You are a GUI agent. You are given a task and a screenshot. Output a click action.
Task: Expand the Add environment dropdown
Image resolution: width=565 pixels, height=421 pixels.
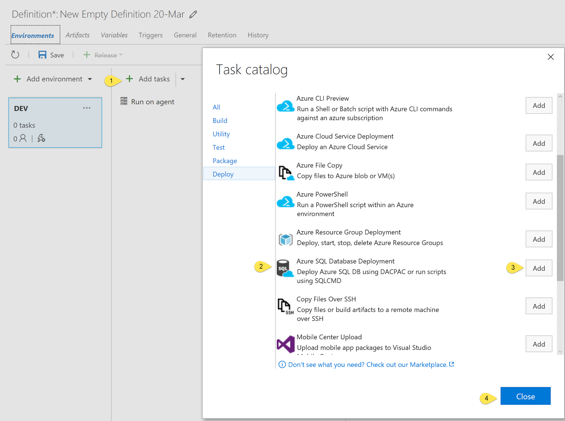click(91, 79)
